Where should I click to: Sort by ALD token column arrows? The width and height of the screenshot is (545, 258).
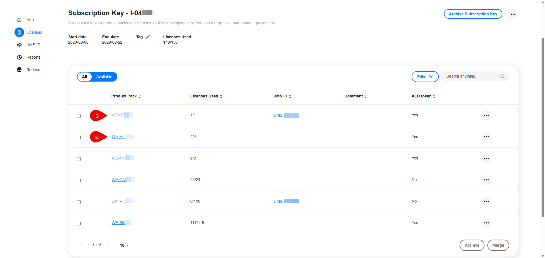point(434,96)
